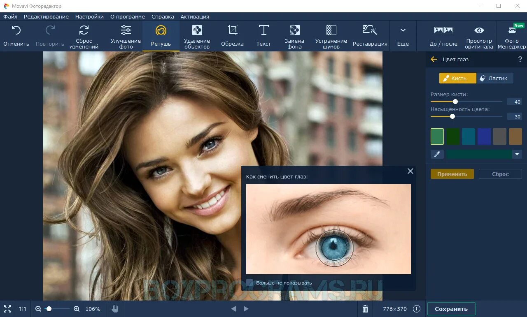Click the Сохранить save button
Image resolution: width=527 pixels, height=317 pixels.
[451, 309]
